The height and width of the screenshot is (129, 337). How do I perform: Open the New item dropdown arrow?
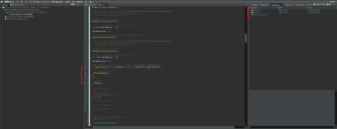tap(4, 2)
